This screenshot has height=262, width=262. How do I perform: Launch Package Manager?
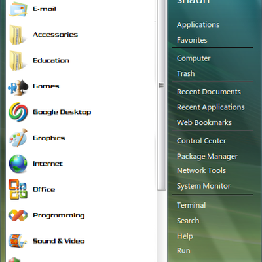(207, 157)
